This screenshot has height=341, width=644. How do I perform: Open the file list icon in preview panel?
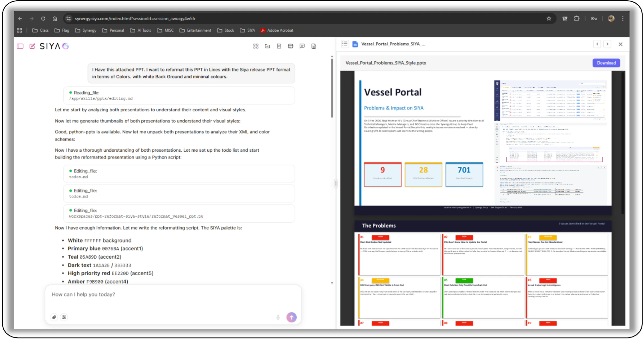pyautogui.click(x=345, y=44)
